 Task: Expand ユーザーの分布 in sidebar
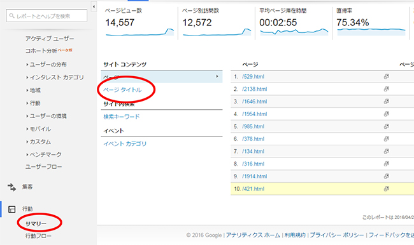[46, 65]
